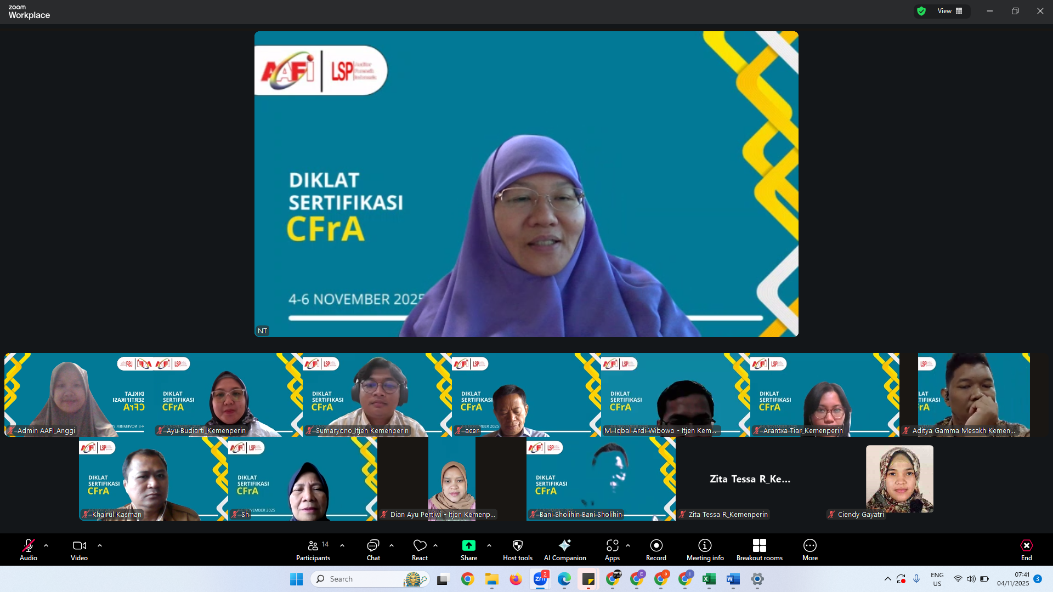Open the Chat panel

pyautogui.click(x=373, y=550)
